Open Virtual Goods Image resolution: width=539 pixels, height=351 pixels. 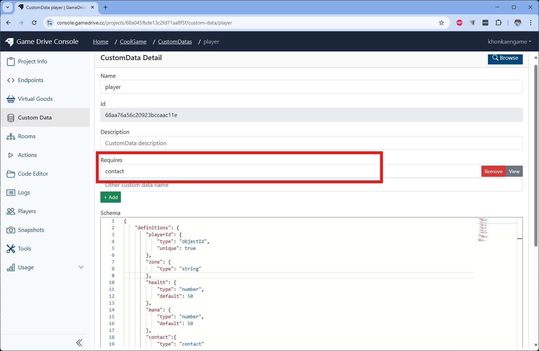point(35,99)
